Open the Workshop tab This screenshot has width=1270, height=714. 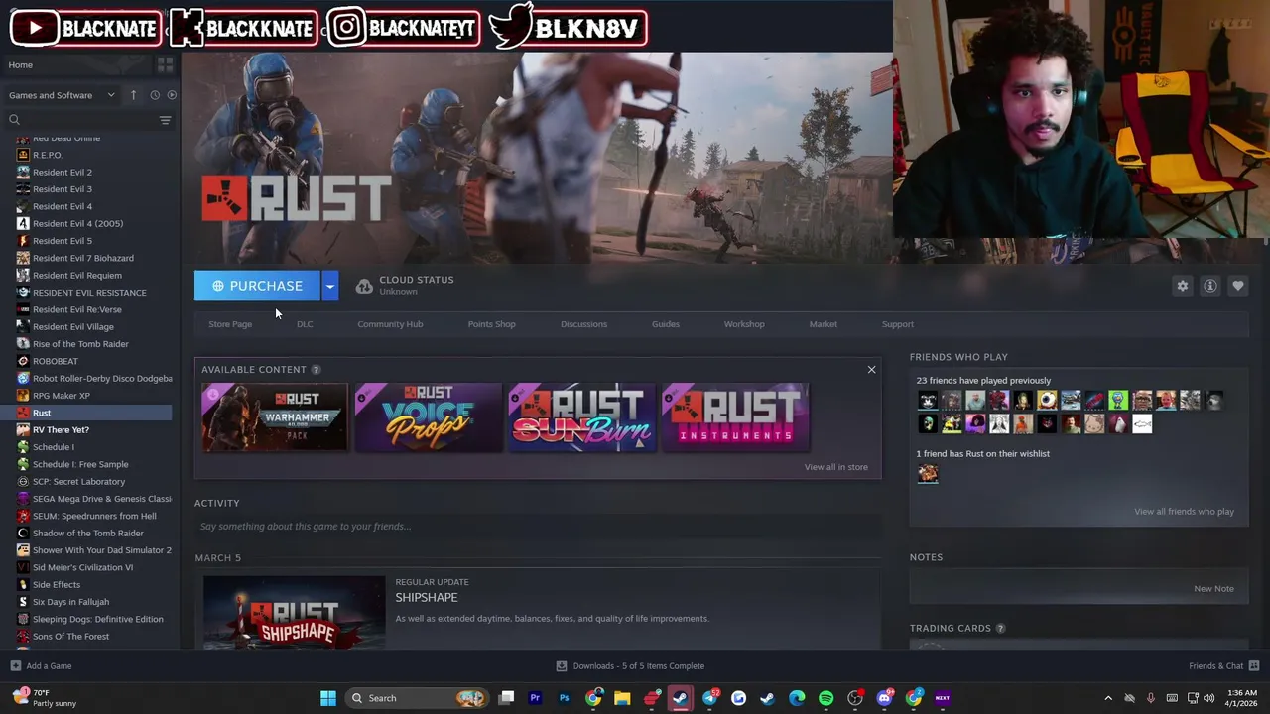click(744, 324)
